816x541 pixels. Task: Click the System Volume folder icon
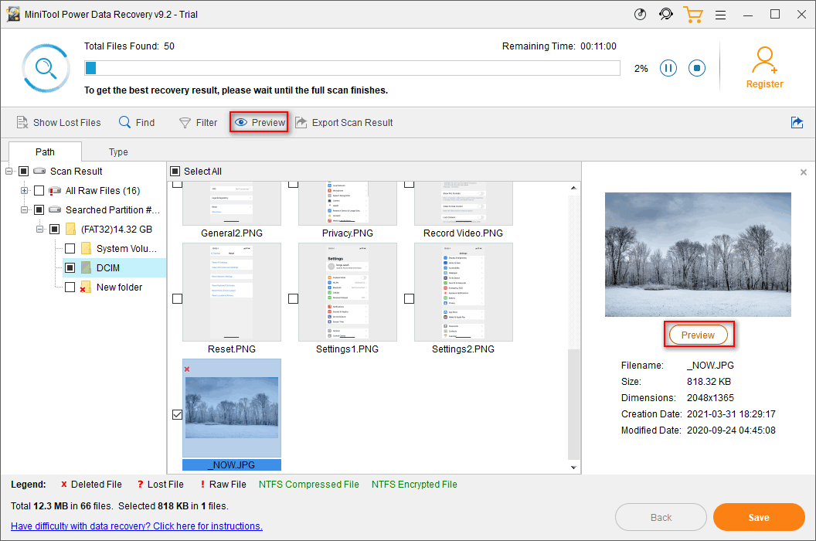[x=86, y=248]
